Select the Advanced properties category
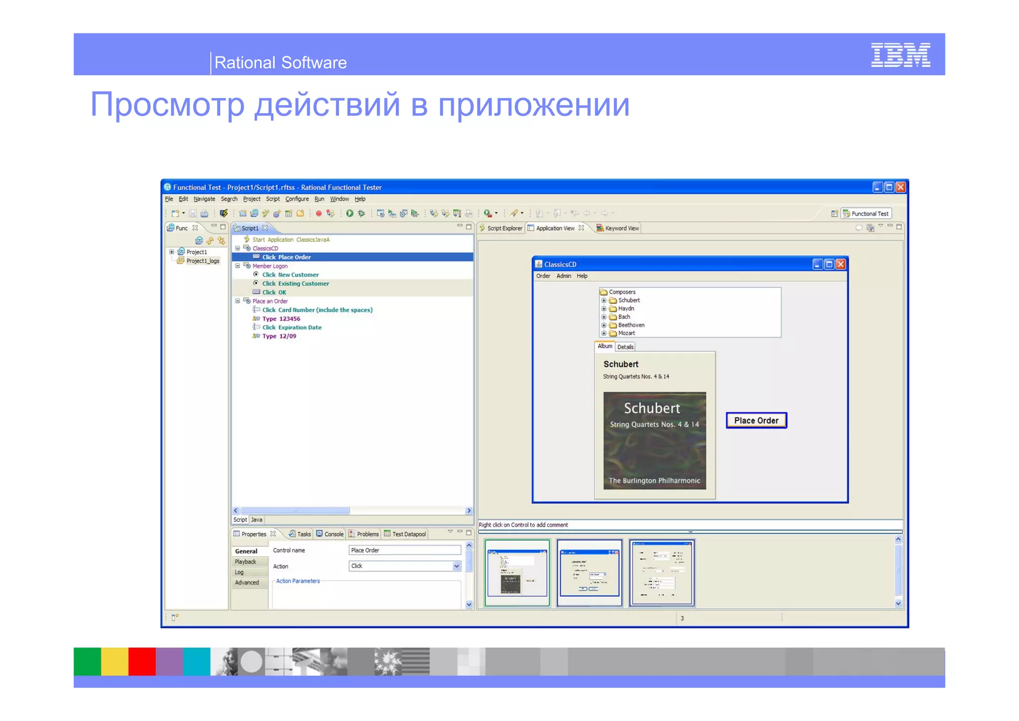The image size is (1019, 721). pos(250,583)
